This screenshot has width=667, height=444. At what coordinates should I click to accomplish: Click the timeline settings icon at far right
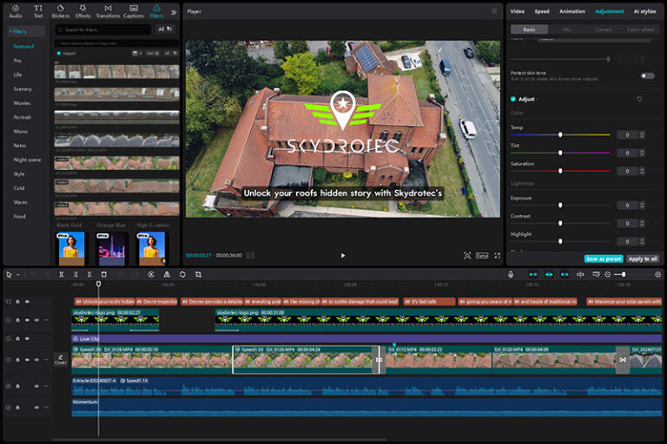(657, 275)
